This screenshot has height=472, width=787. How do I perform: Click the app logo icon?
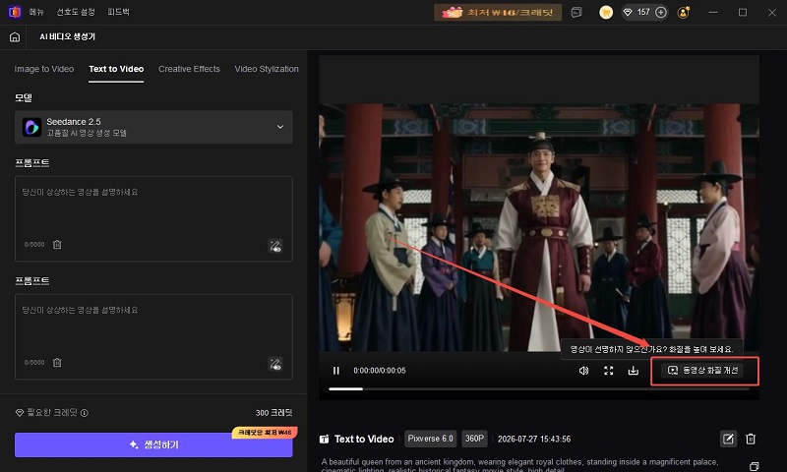pos(15,12)
